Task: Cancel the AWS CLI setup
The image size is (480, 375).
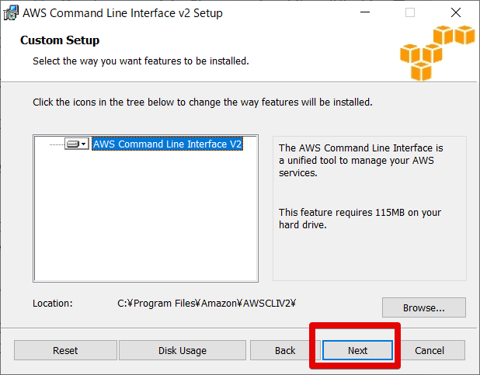Action: tap(429, 350)
